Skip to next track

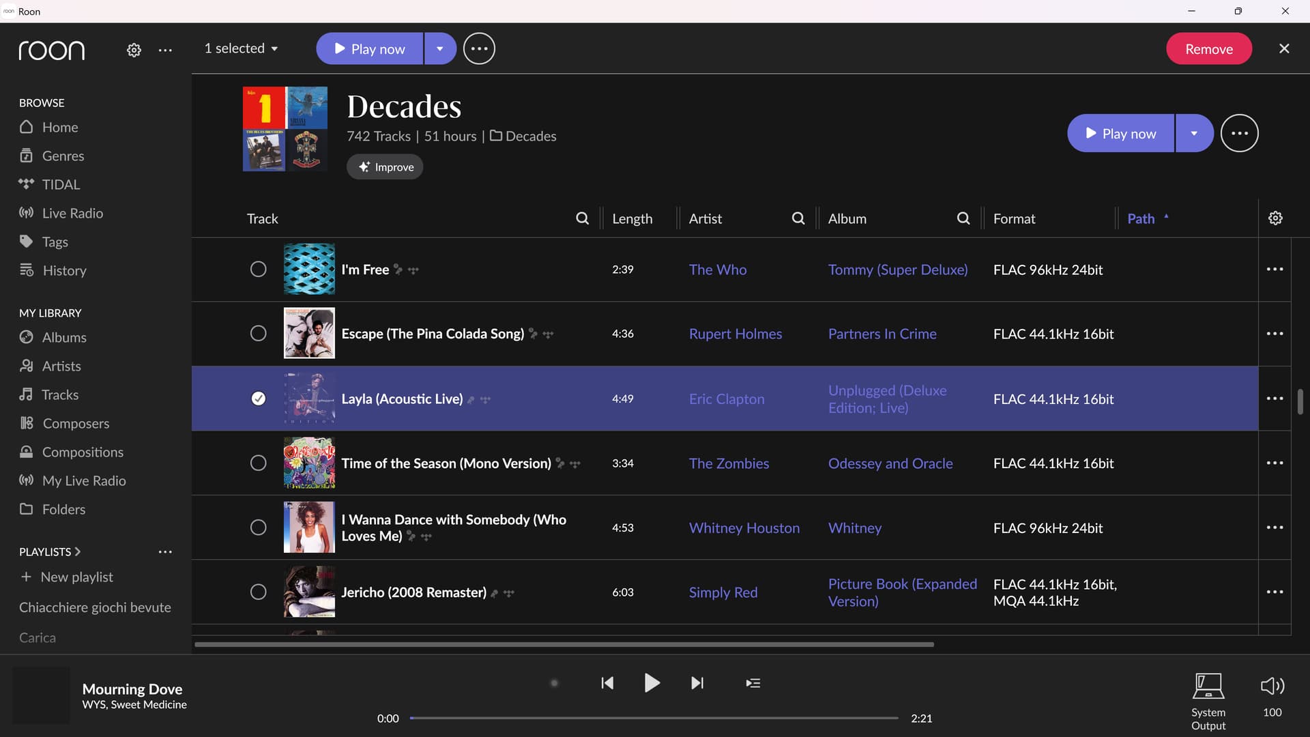coord(697,683)
